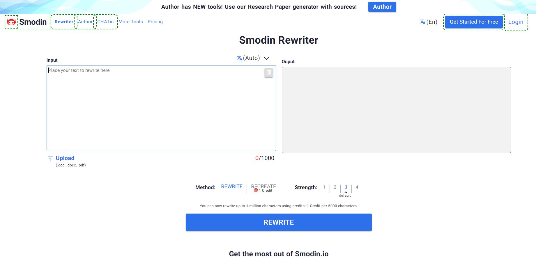Expand the More Tools menu

pyautogui.click(x=130, y=22)
